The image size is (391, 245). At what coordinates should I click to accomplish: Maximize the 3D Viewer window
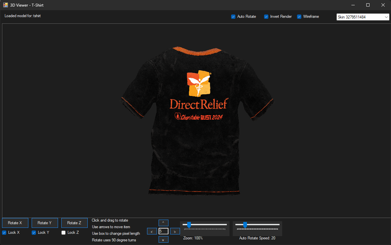368,5
